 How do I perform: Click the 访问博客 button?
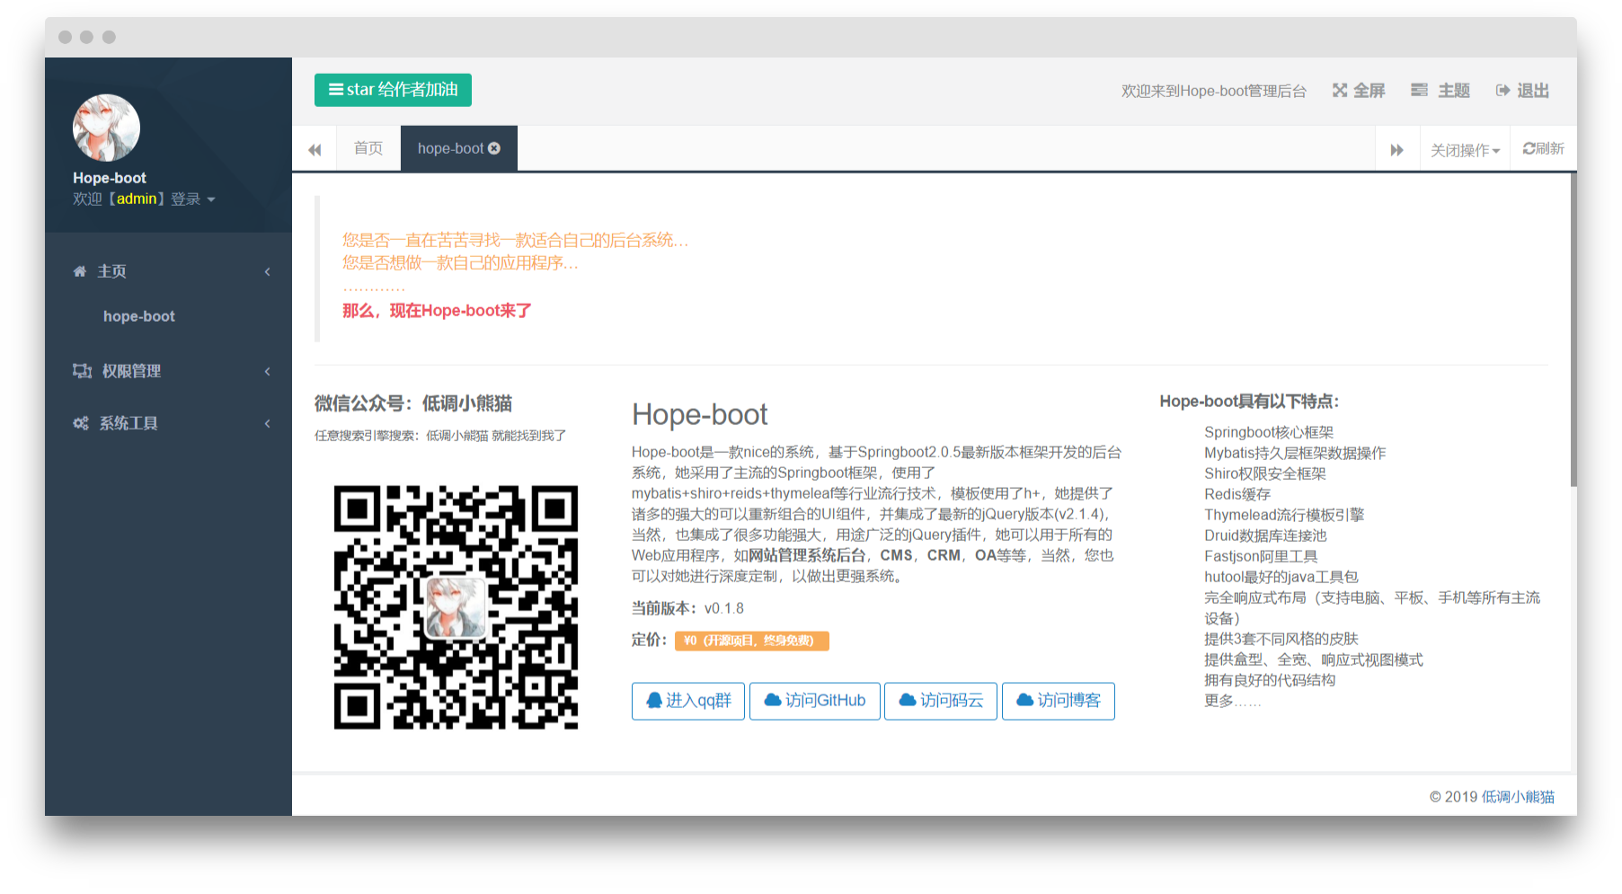coord(1059,701)
